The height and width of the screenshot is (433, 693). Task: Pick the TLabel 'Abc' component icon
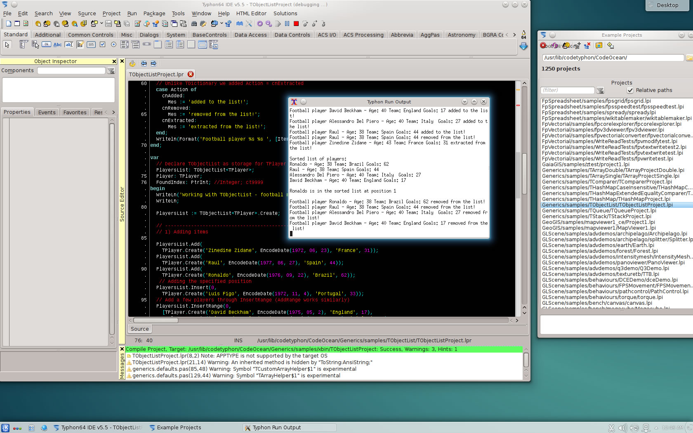pos(57,45)
